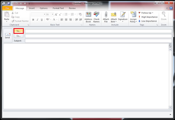Click the Save icon in Quick Access toolbar

point(9,4)
